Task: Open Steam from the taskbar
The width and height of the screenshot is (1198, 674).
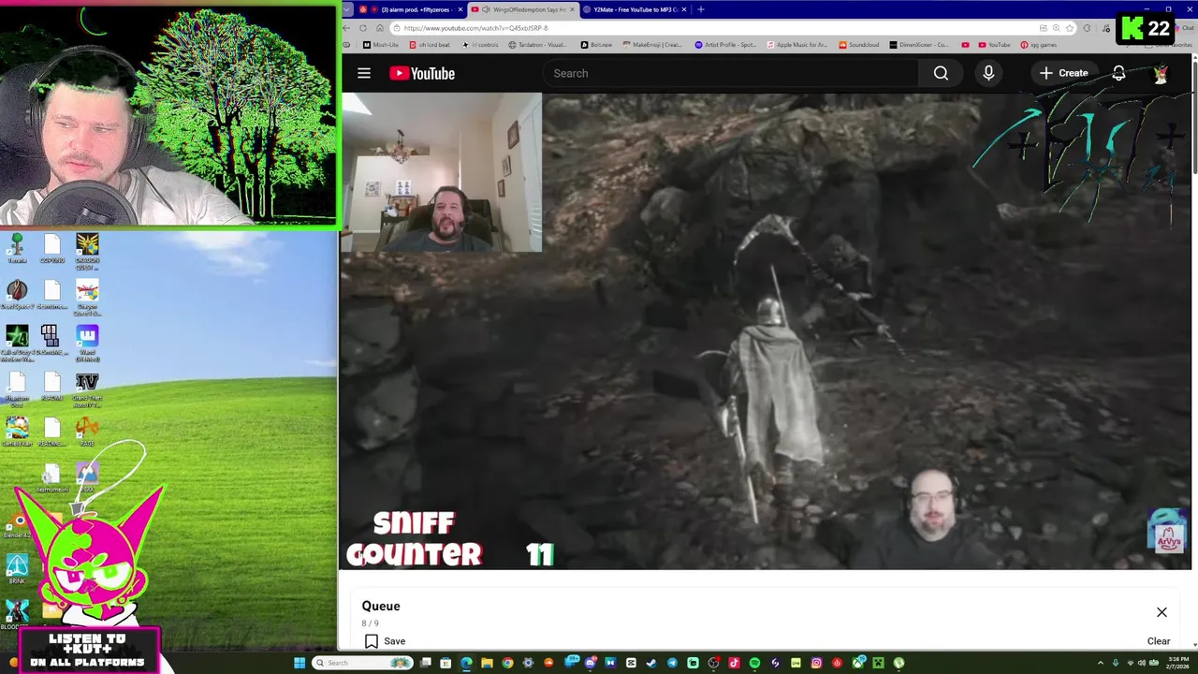Action: click(651, 663)
